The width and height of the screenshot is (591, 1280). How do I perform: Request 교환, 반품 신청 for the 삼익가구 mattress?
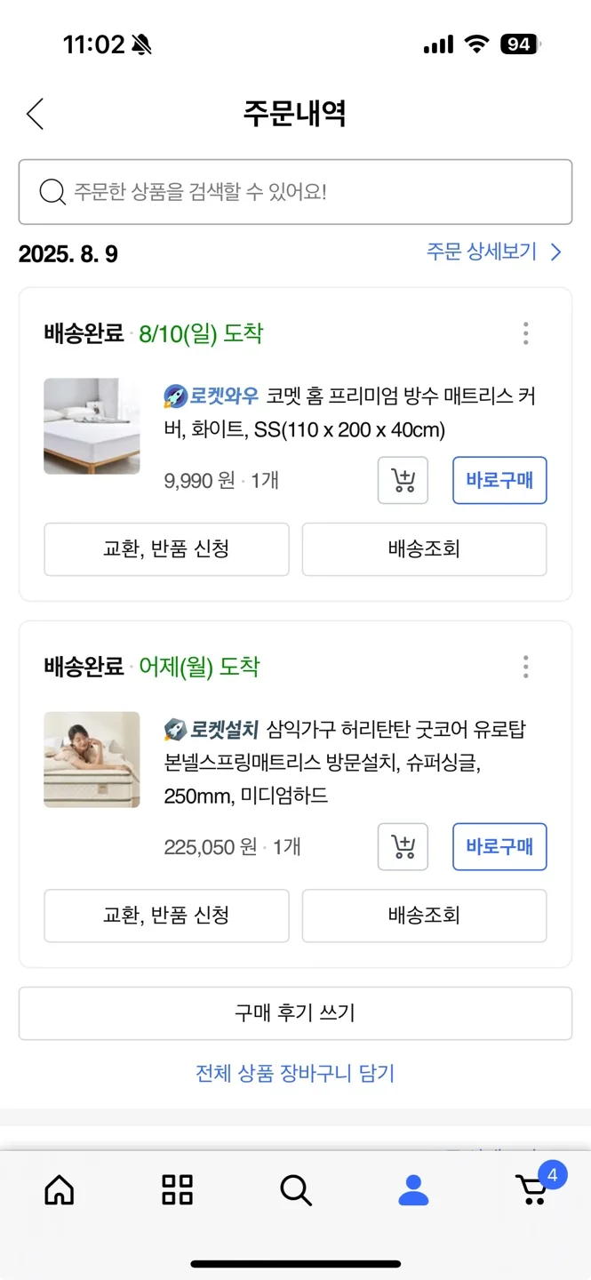coord(166,916)
